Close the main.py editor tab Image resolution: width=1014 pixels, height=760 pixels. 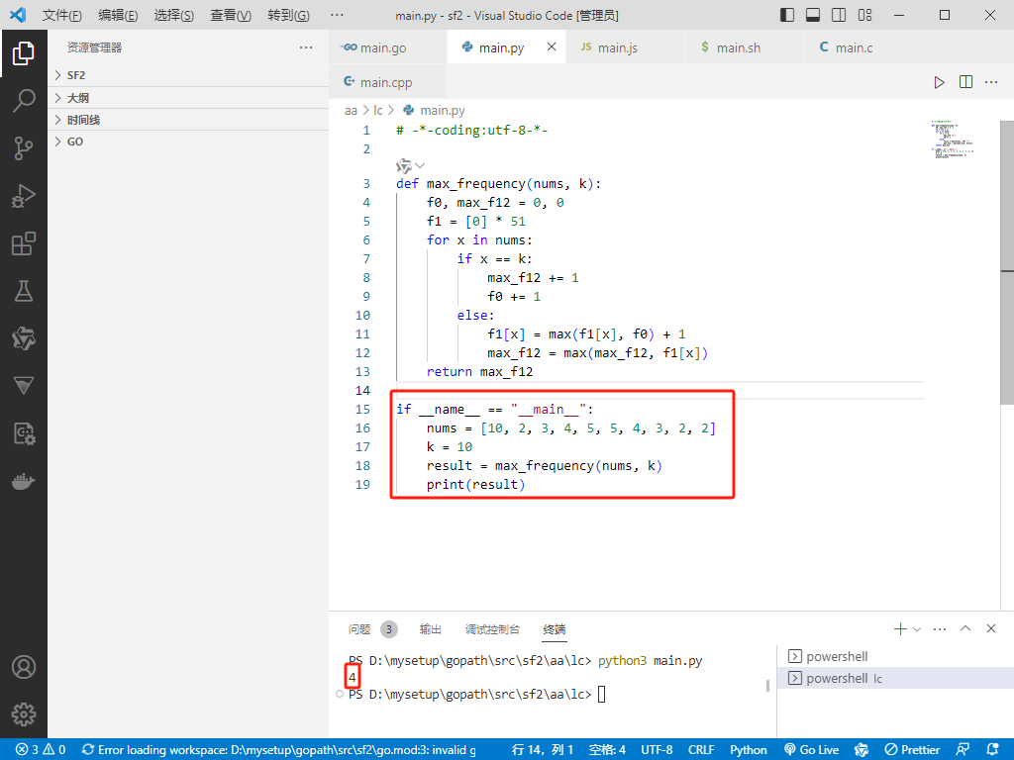pyautogui.click(x=551, y=47)
